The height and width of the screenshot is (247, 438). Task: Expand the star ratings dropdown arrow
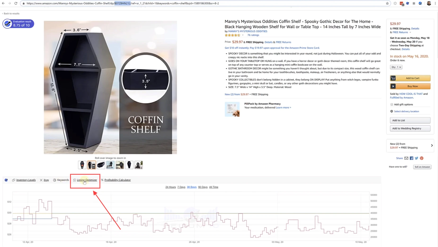click(x=243, y=35)
